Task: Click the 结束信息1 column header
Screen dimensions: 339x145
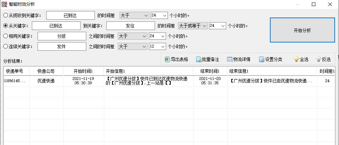Action: click(272, 71)
